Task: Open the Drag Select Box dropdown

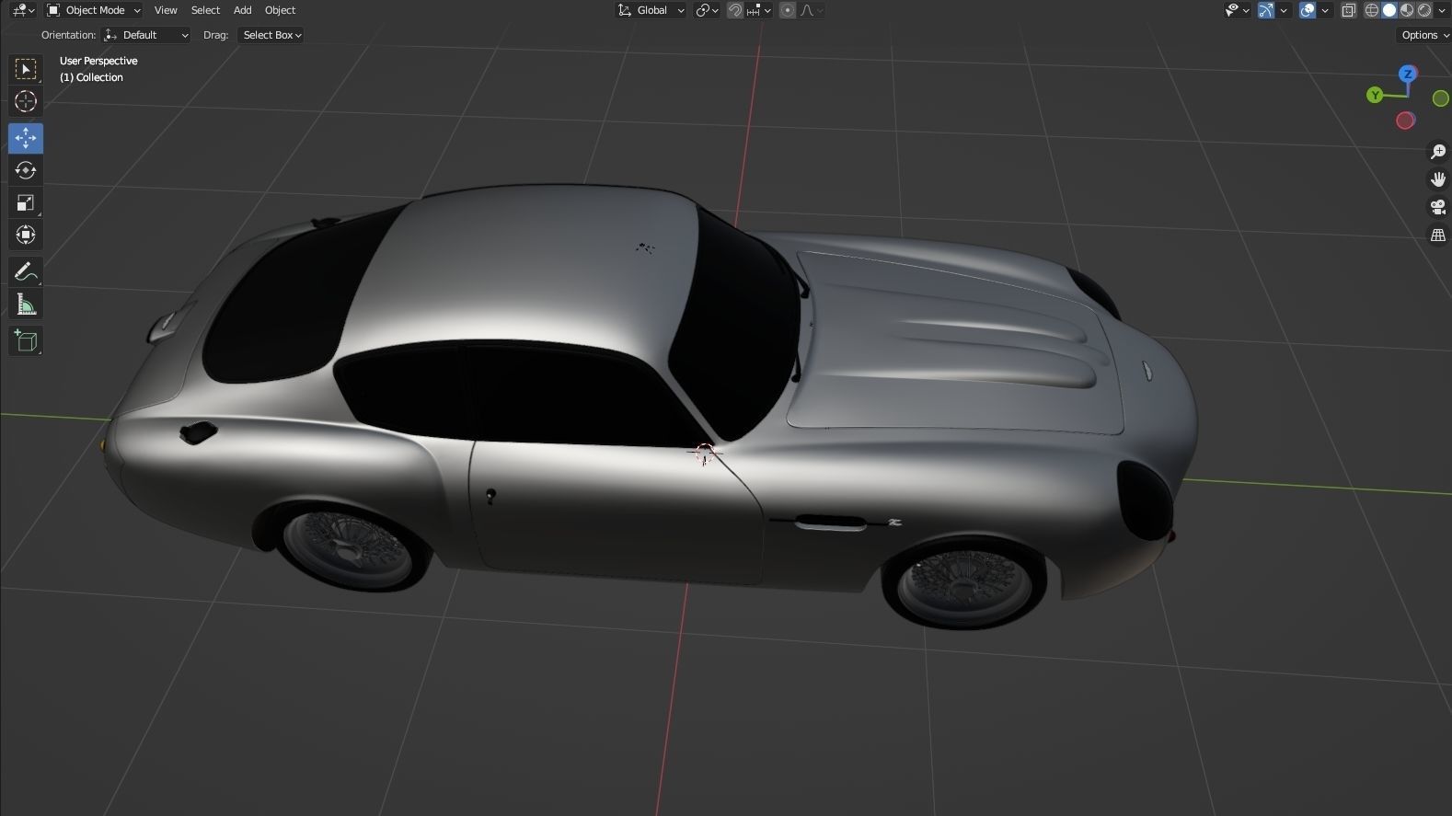Action: point(271,35)
